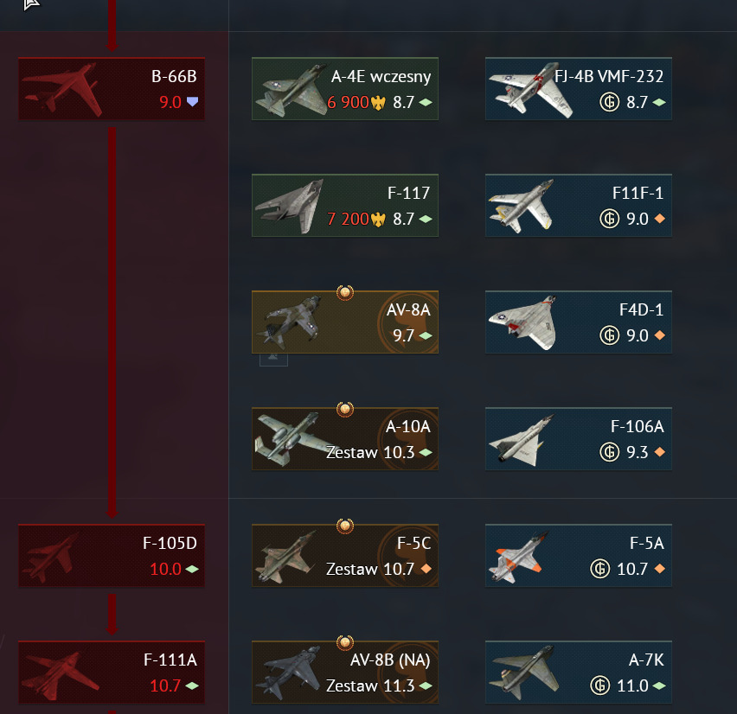Click the F-117 stealth aircraft image
Viewport: 737px width, 714px height.
[x=290, y=207]
